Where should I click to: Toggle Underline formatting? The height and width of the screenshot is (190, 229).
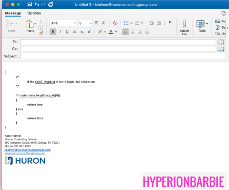click(67, 32)
